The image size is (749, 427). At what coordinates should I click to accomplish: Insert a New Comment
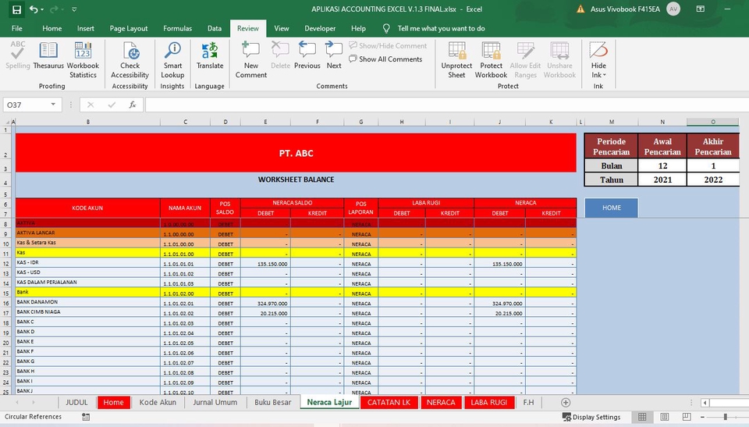250,60
